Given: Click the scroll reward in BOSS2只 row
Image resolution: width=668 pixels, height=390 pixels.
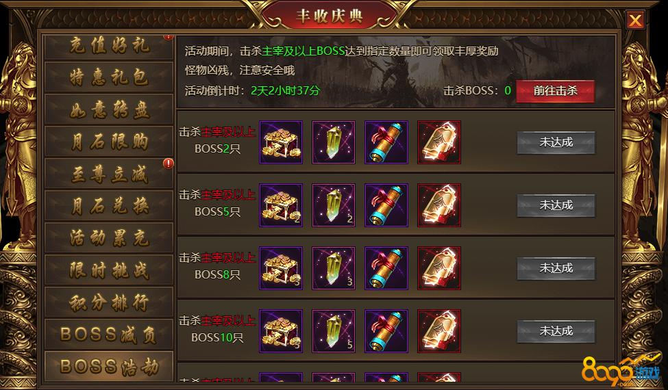Looking at the screenshot, I should click(x=386, y=142).
